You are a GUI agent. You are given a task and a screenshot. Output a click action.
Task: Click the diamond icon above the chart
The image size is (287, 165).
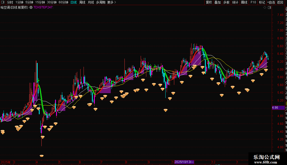pos(265,8)
